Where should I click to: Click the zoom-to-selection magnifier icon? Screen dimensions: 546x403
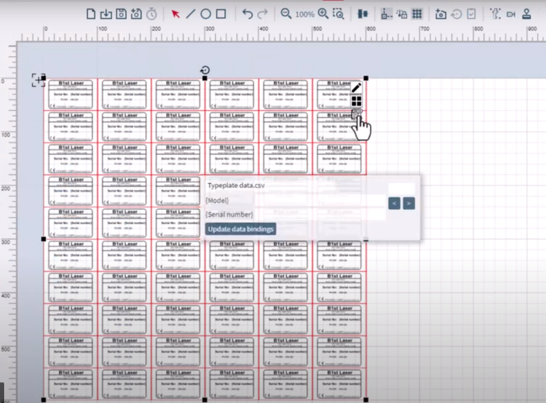(x=338, y=14)
